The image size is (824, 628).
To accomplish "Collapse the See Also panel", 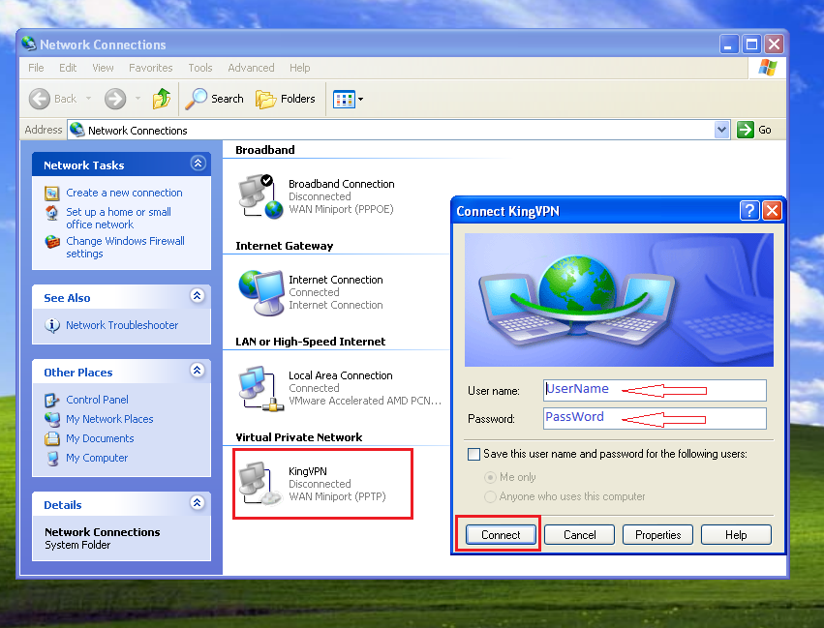I will [x=198, y=296].
